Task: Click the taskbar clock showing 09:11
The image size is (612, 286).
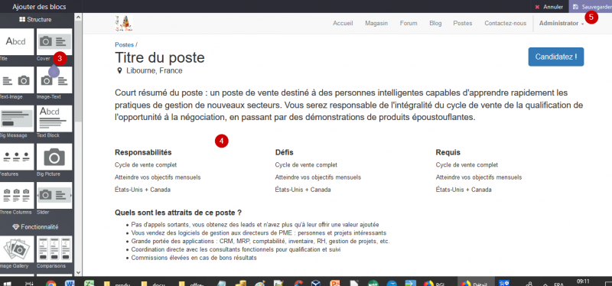Action: point(583,281)
